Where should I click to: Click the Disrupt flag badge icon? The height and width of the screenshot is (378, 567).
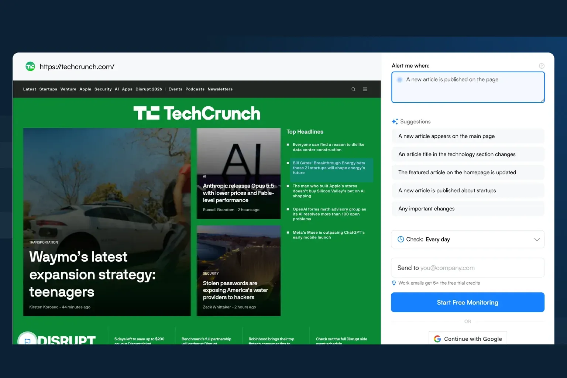tap(27, 340)
